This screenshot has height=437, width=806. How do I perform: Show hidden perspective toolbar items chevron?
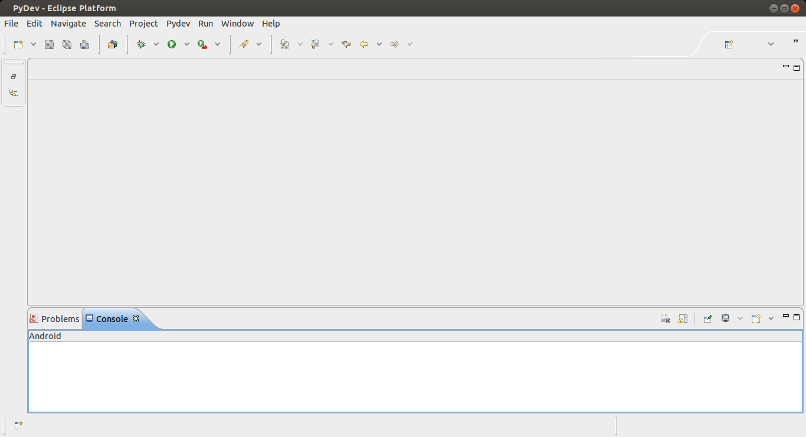pyautogui.click(x=796, y=42)
